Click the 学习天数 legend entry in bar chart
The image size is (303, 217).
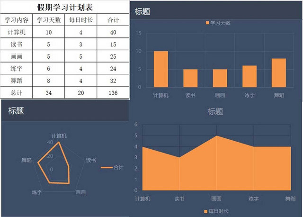point(218,23)
